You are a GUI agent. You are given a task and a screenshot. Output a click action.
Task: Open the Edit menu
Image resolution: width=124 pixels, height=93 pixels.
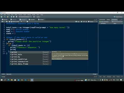point(5,15)
